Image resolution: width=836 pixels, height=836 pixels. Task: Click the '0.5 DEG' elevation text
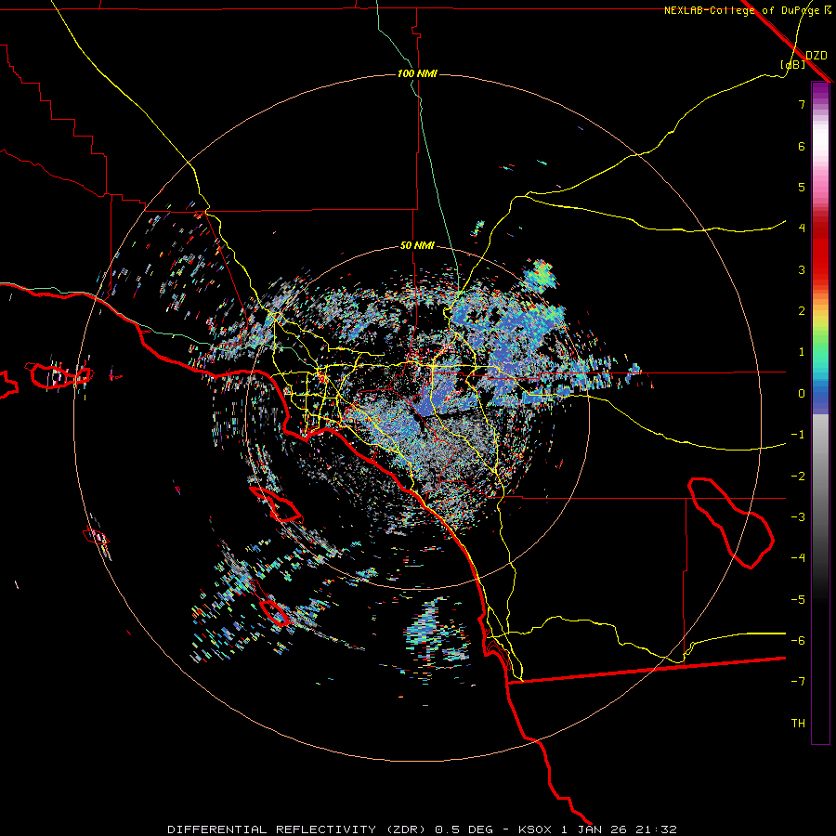point(465,829)
